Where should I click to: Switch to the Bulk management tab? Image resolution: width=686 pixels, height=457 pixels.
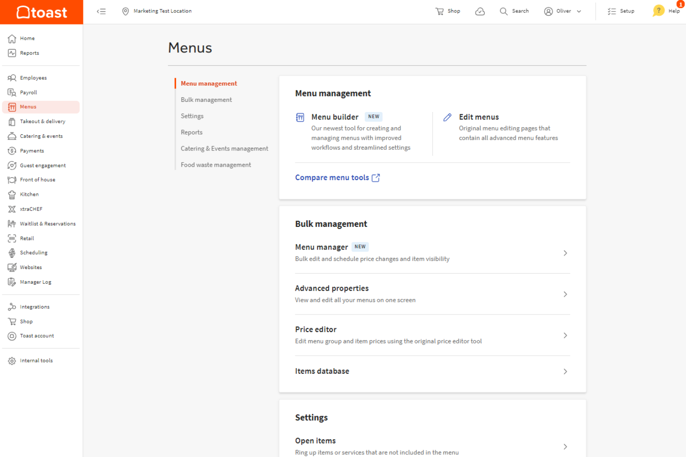tap(206, 100)
